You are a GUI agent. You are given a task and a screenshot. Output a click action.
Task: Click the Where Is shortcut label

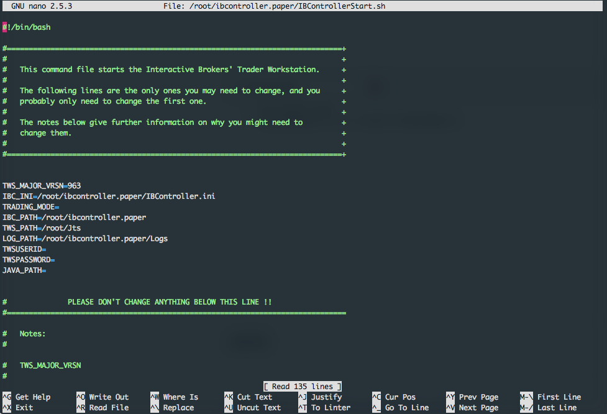point(180,397)
